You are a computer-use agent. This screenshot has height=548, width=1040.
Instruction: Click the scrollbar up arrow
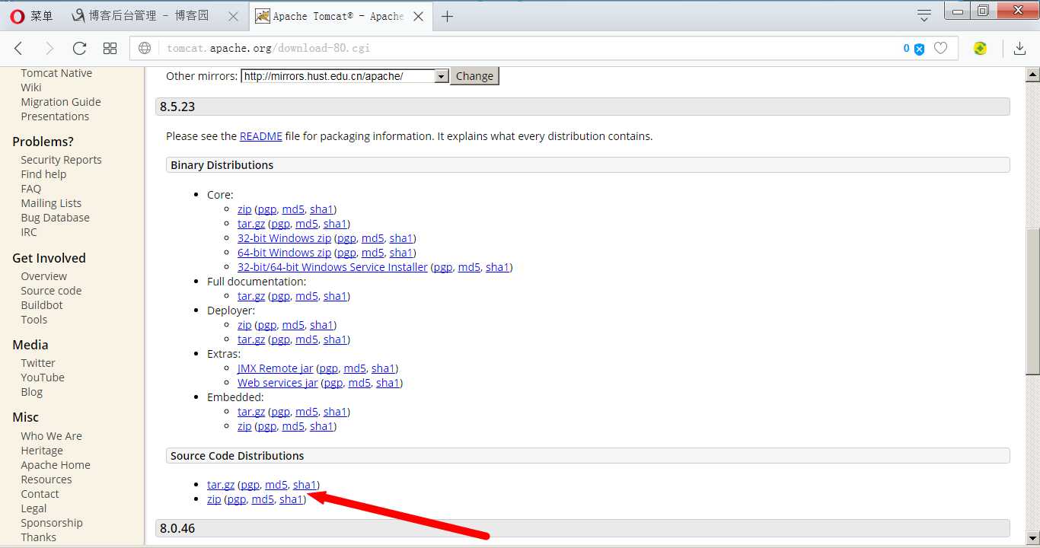point(1032,75)
